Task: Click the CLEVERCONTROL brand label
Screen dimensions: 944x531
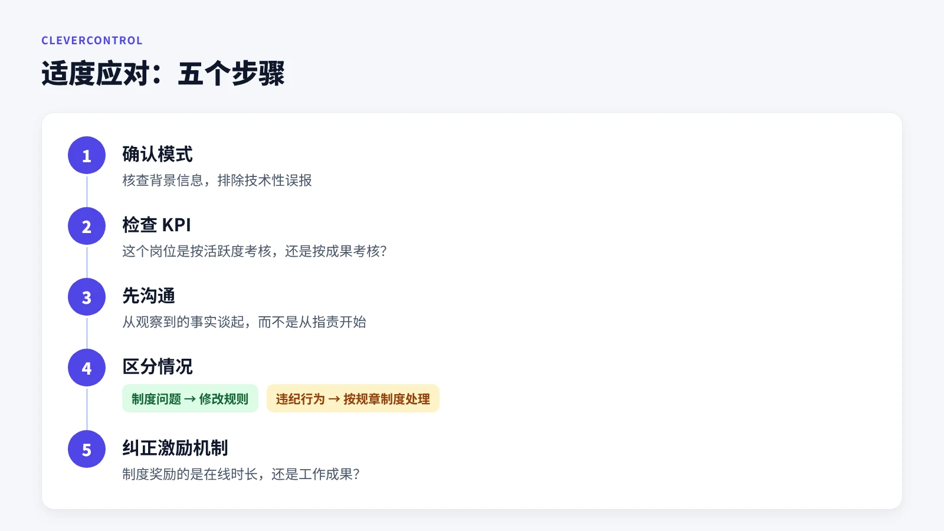Action: [92, 41]
